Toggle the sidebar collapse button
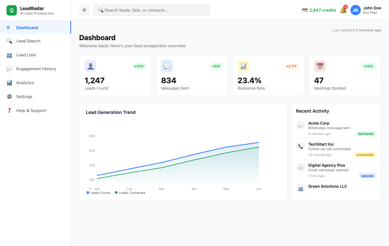Image resolution: width=389 pixels, height=246 pixels. pyautogui.click(x=84, y=10)
